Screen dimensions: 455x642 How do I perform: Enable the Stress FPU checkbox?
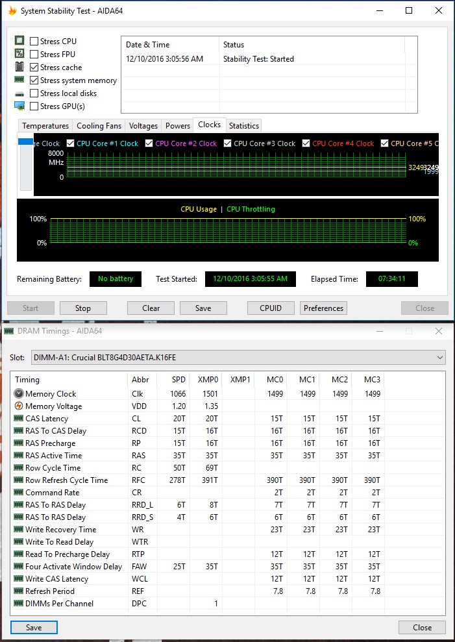[x=34, y=54]
